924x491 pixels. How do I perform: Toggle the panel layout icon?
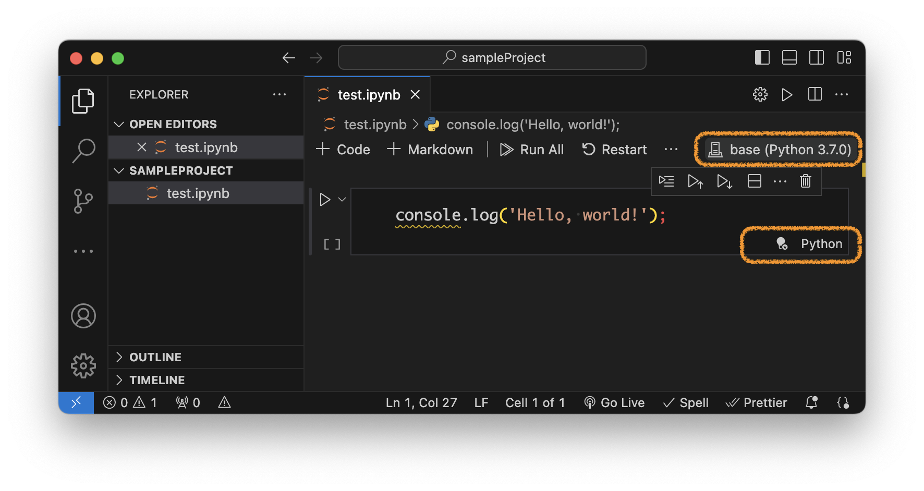(x=789, y=57)
